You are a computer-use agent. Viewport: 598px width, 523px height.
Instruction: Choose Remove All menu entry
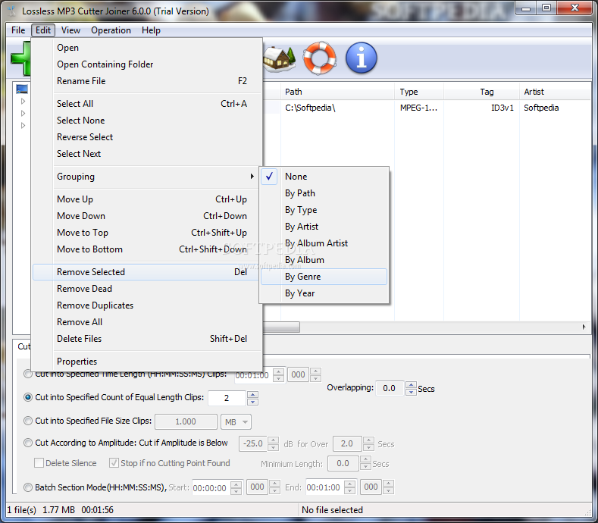147,322
